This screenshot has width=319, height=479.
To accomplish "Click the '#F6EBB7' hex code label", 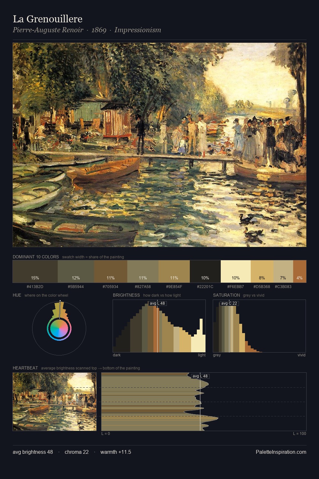I will 236,287.
